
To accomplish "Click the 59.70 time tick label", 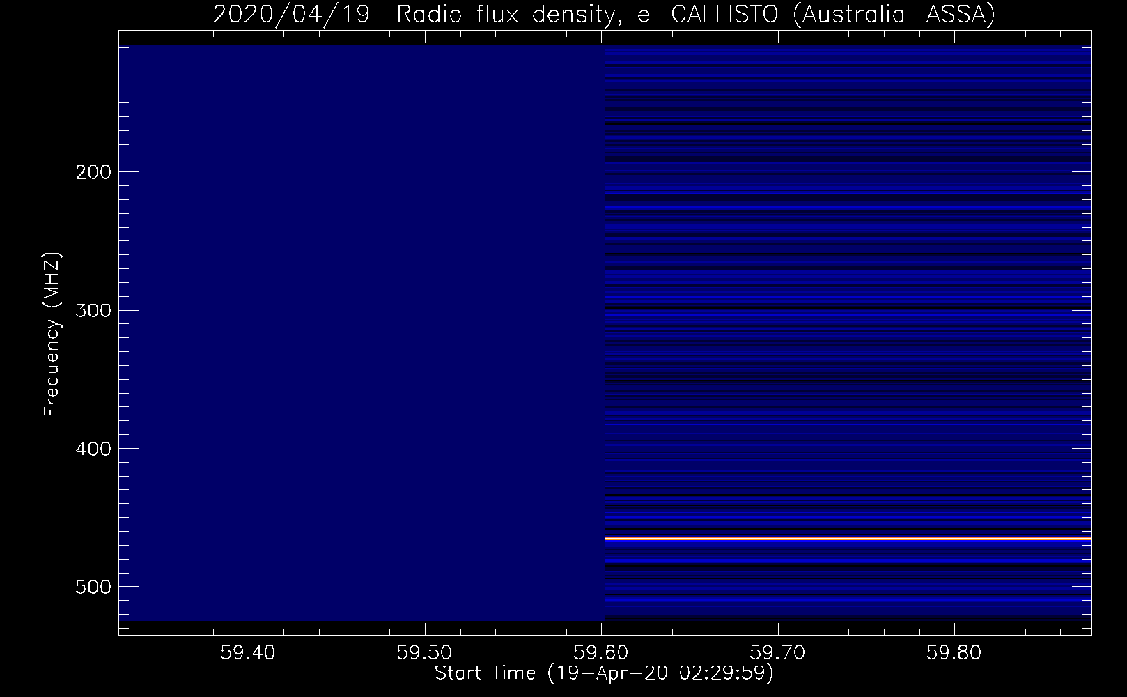I will tap(778, 653).
